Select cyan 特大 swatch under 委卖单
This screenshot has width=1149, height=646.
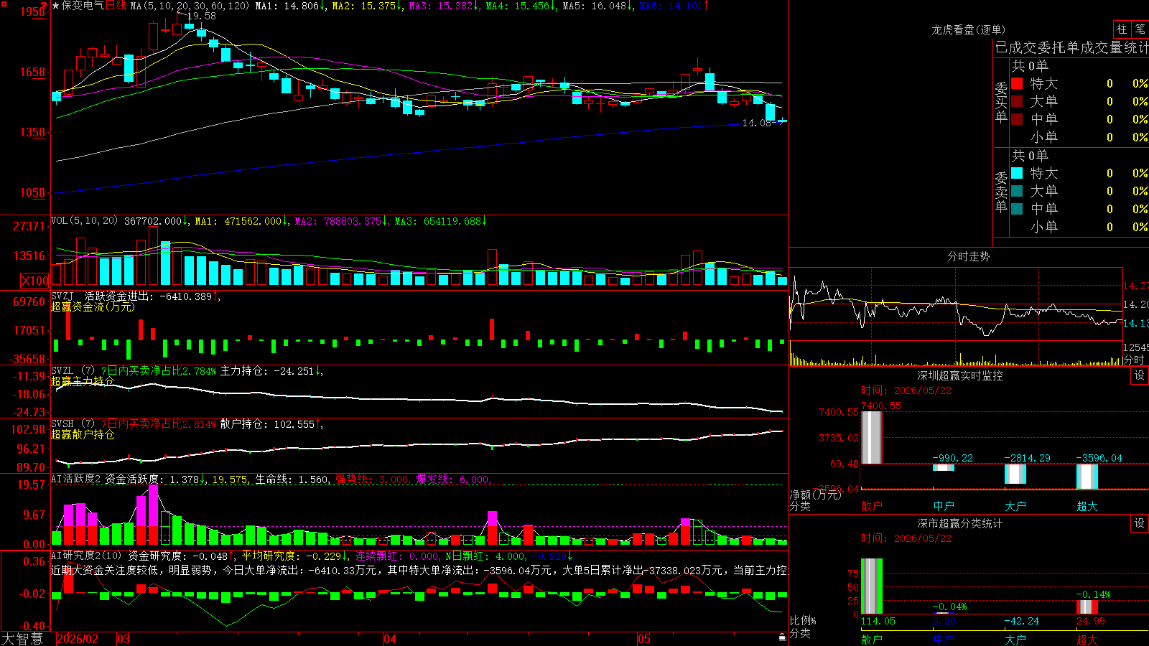coord(1017,173)
